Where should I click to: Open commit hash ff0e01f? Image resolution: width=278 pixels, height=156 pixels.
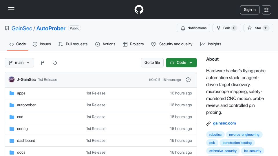[154, 80]
